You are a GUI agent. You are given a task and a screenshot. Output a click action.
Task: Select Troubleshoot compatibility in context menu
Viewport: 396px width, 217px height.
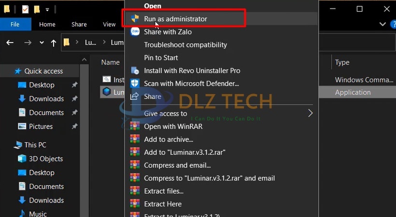point(185,45)
